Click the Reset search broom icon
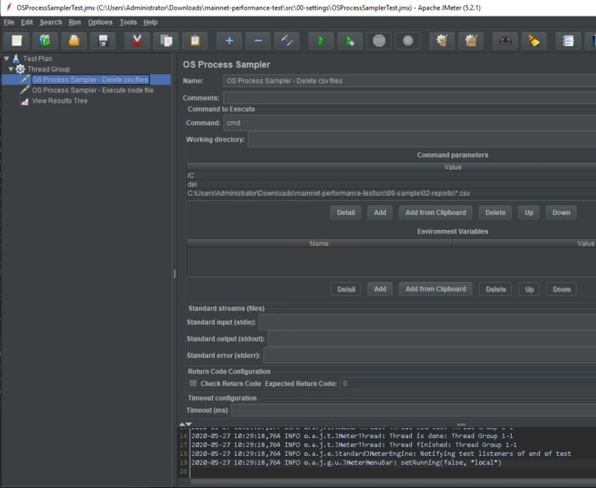The height and width of the screenshot is (488, 596). (x=534, y=41)
